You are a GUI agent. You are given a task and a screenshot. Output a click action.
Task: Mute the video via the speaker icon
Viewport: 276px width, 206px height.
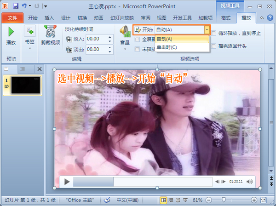coord(250,182)
